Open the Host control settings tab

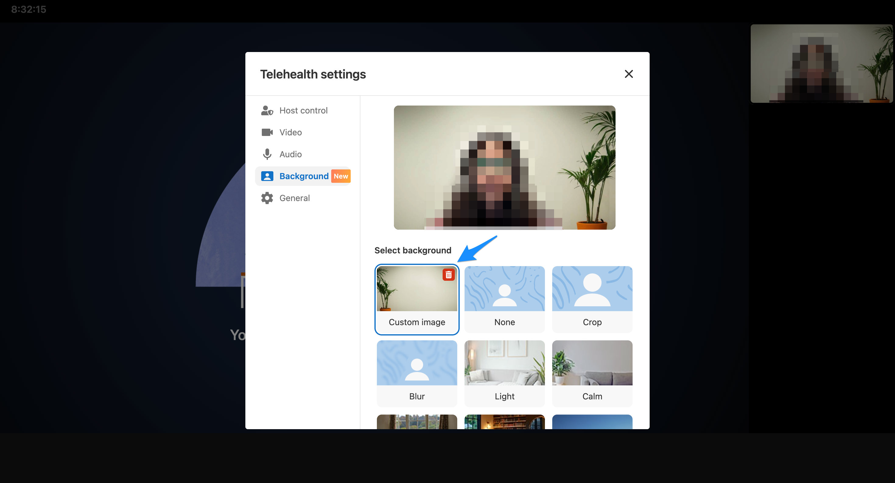tap(303, 110)
